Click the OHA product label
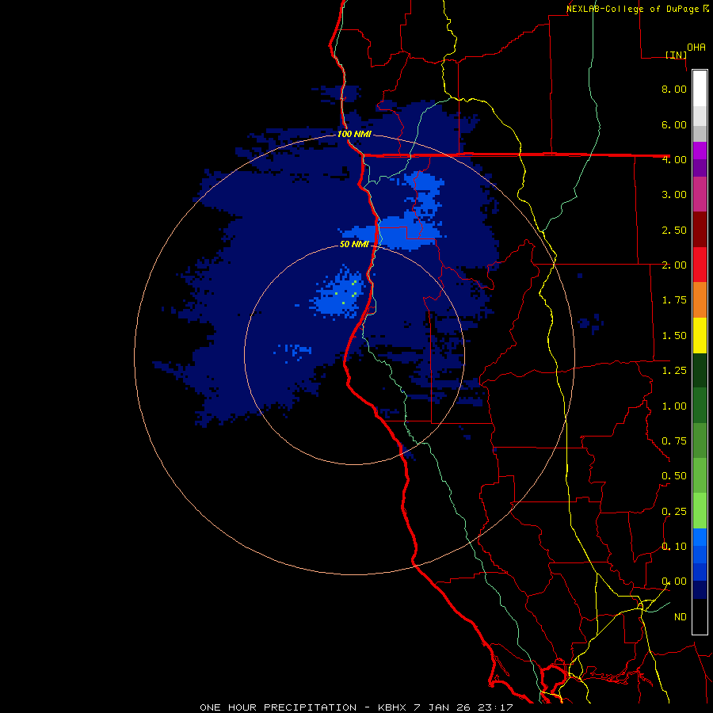Screen dimensions: 713x713 pos(696,47)
